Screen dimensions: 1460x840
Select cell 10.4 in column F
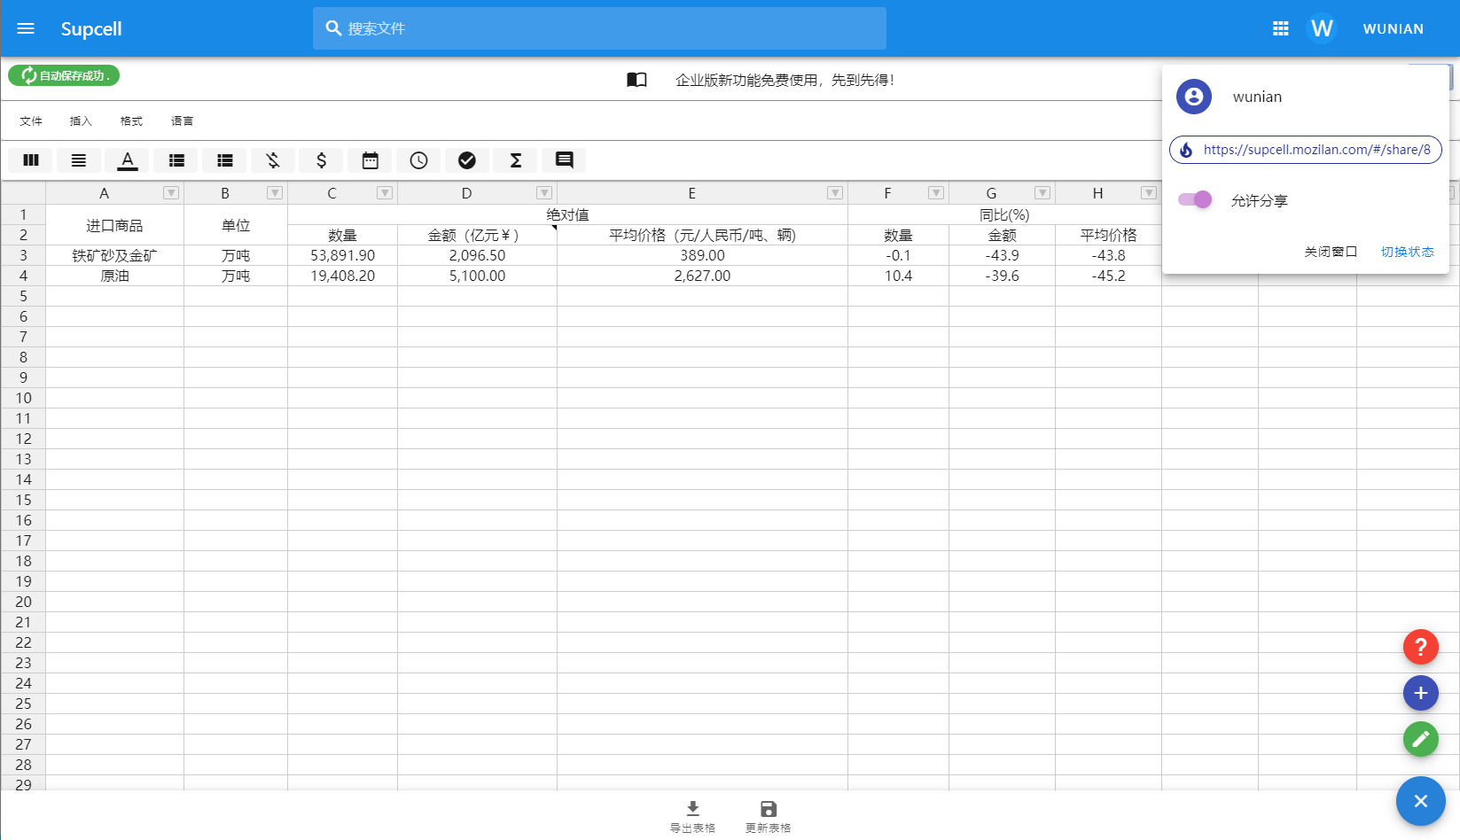point(898,276)
